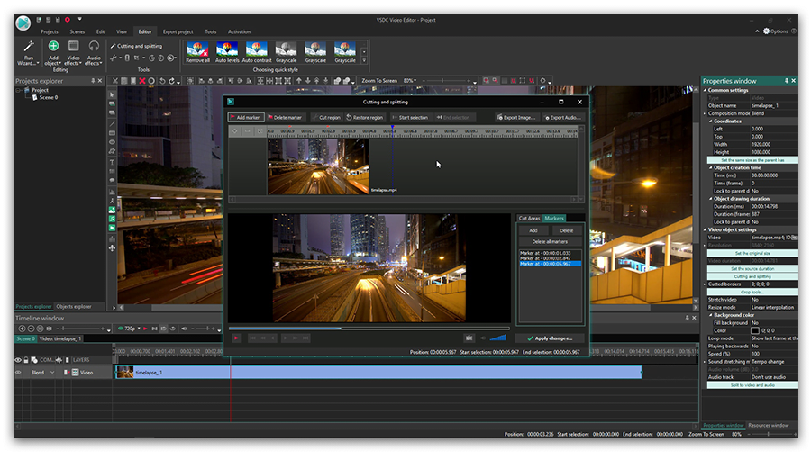This screenshot has width=811, height=459.
Task: Click Add marker button
Action: coord(246,117)
